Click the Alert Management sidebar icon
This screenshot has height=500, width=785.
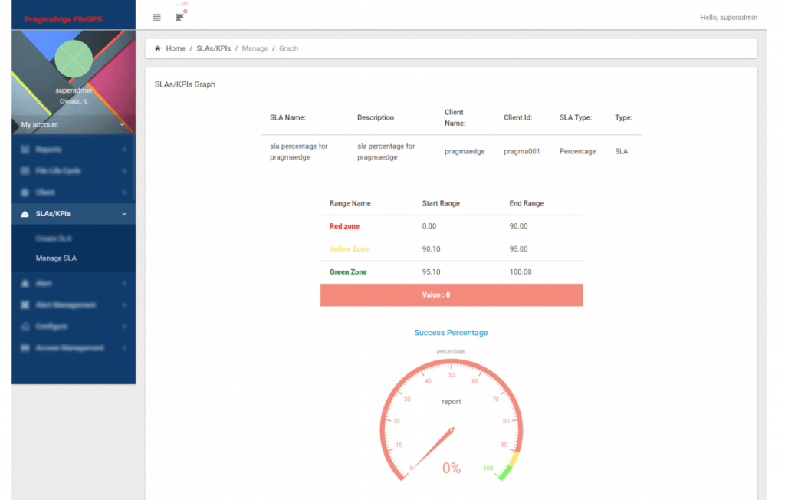25,305
